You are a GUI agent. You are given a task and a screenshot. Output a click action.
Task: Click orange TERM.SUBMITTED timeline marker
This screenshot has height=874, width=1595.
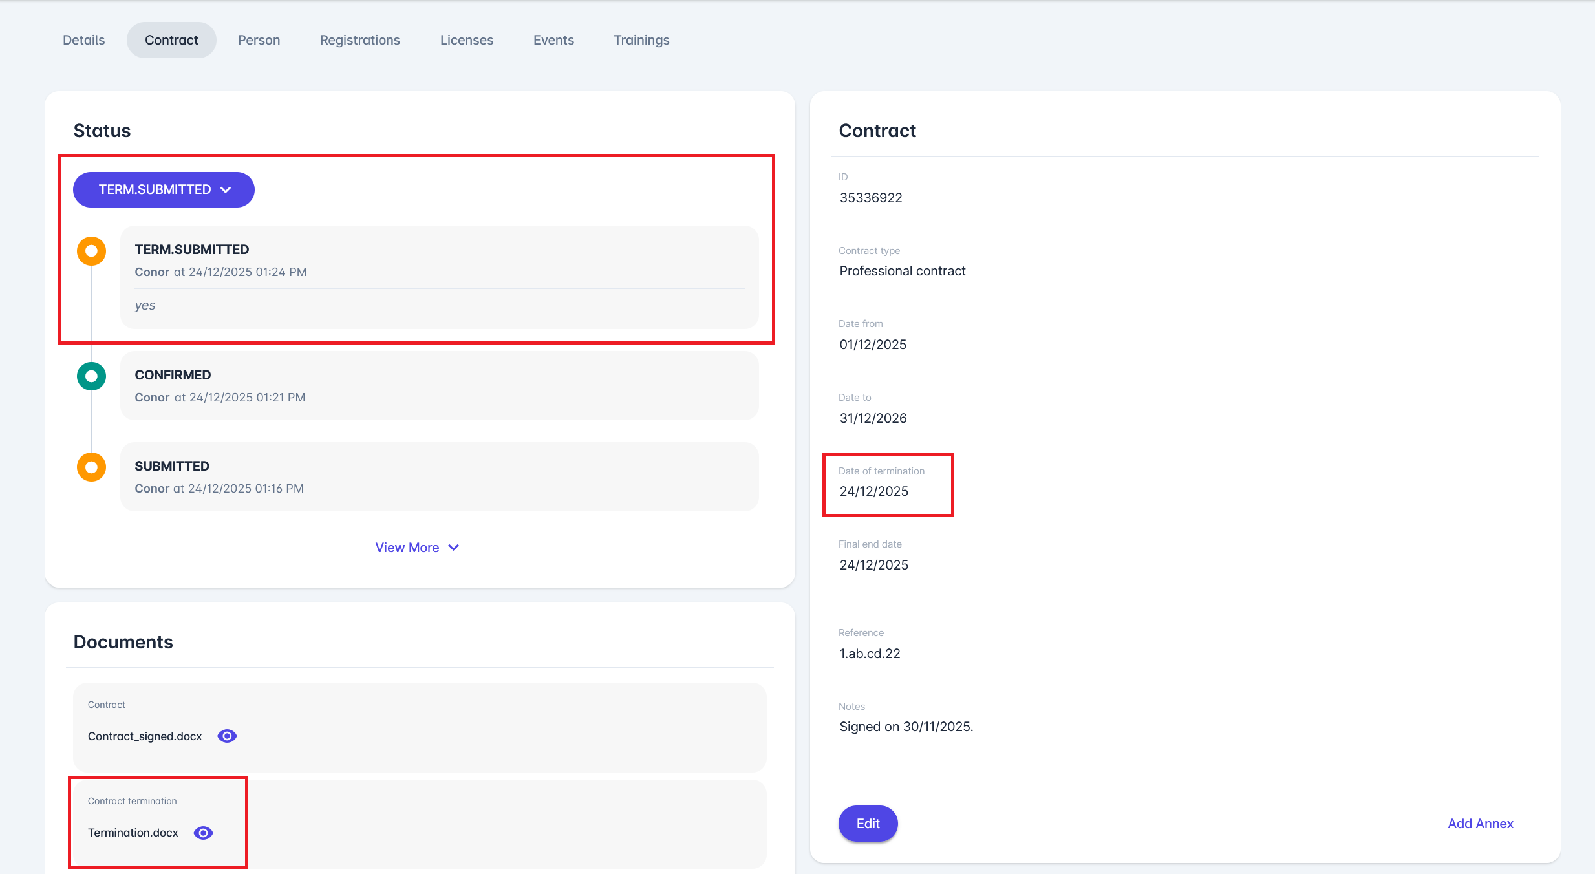(x=91, y=251)
